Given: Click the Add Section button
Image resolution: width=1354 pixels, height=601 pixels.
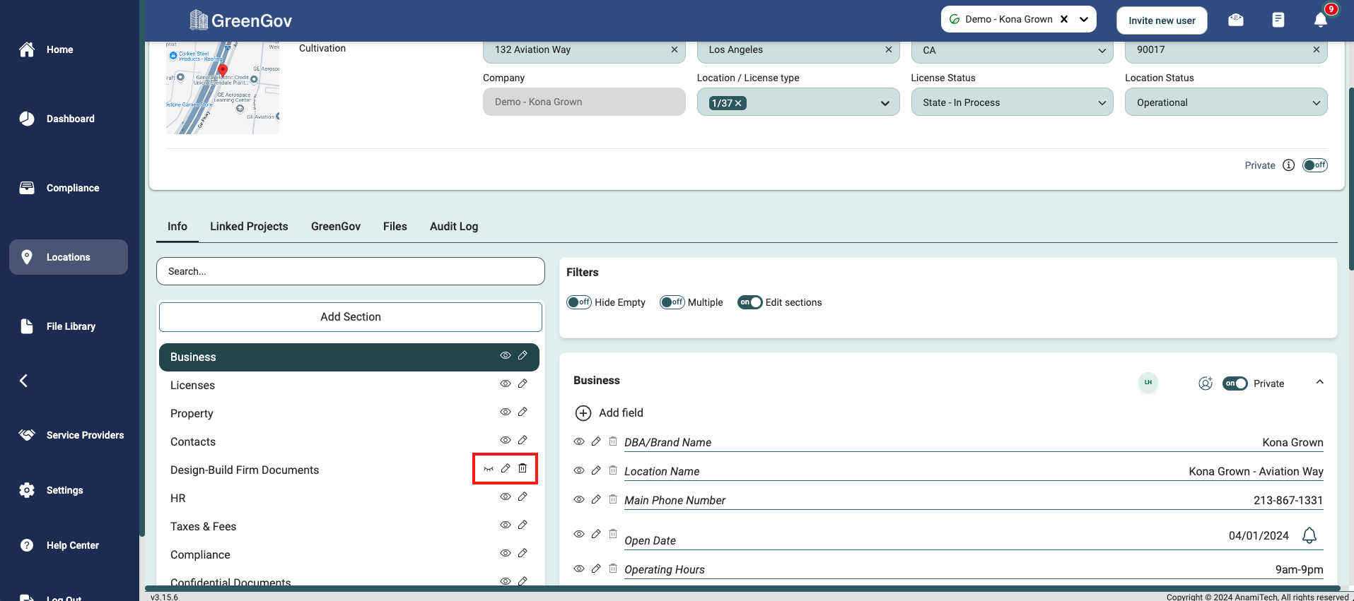Looking at the screenshot, I should (351, 317).
